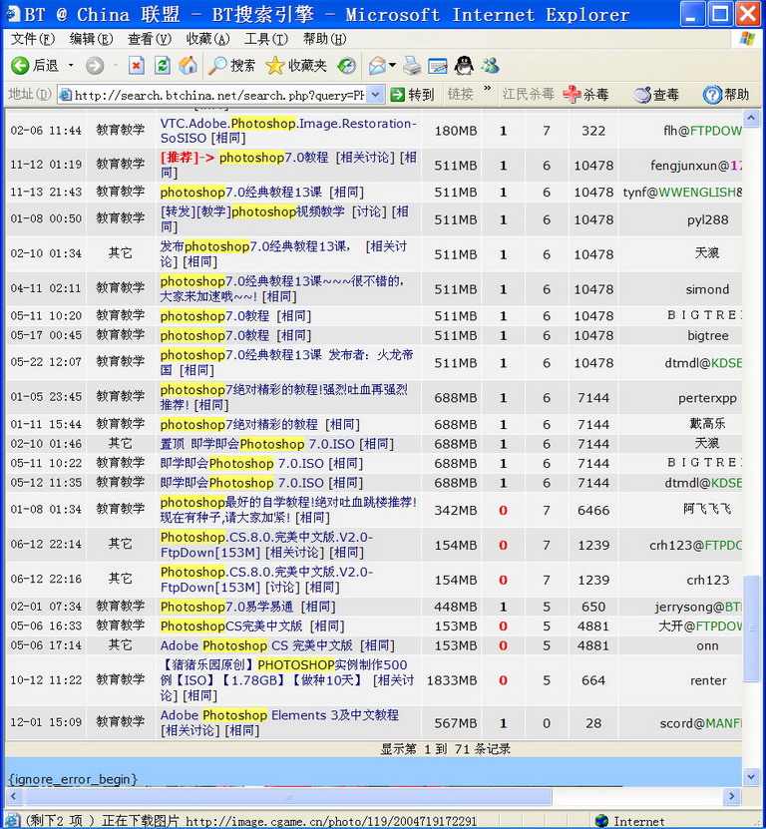This screenshot has height=829, width=766.
Task: Expand the 链接 toolbar chevron
Action: (x=487, y=89)
